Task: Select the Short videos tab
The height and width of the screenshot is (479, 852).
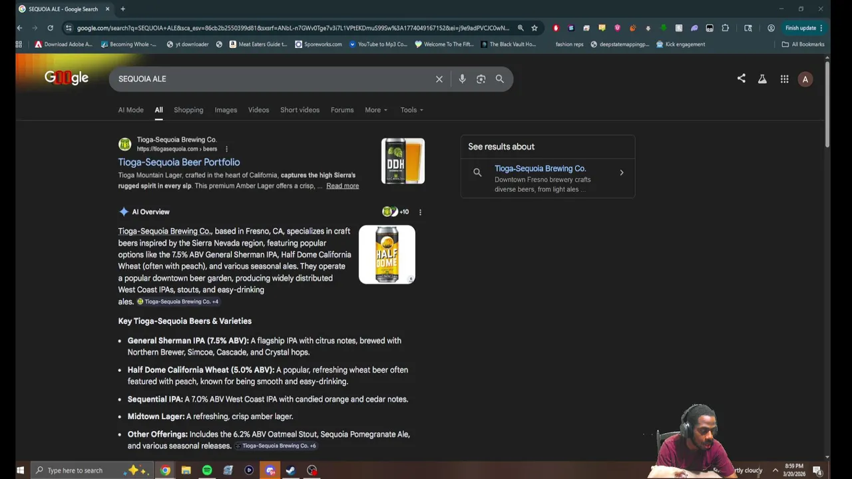Action: click(x=300, y=110)
